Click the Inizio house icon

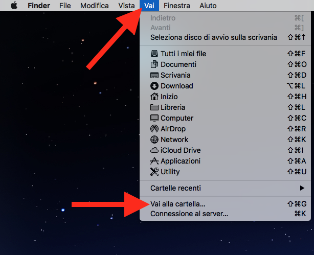[154, 97]
